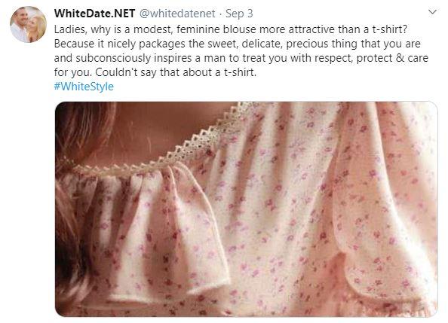This screenshot has height=323, width=448.
Task: Open tweet permalink via Sep 3 date
Action: [239, 14]
